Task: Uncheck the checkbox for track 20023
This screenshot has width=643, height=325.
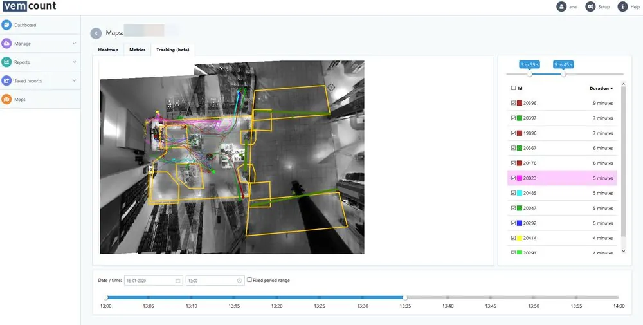Action: 513,178
